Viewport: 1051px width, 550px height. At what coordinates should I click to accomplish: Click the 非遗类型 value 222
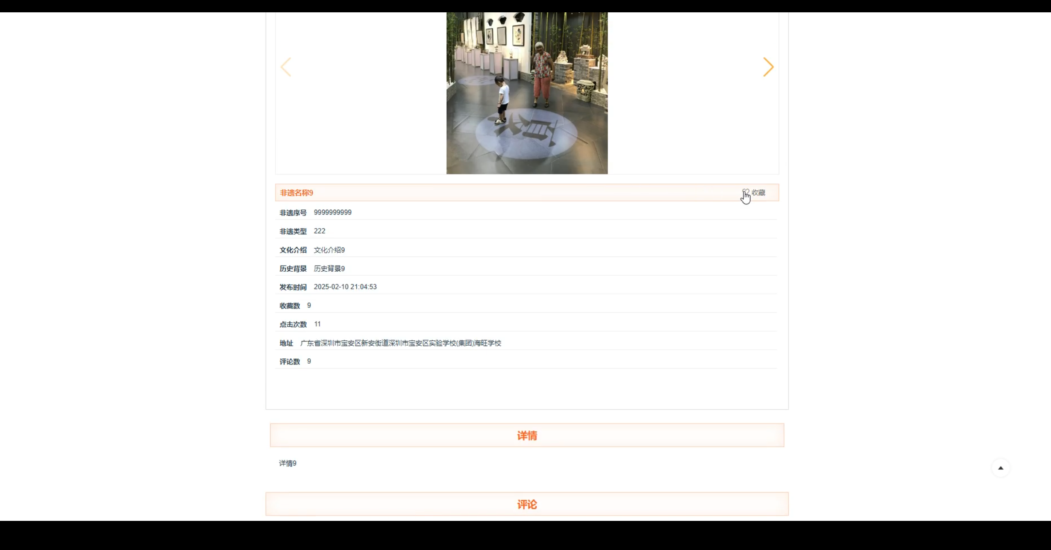(319, 231)
